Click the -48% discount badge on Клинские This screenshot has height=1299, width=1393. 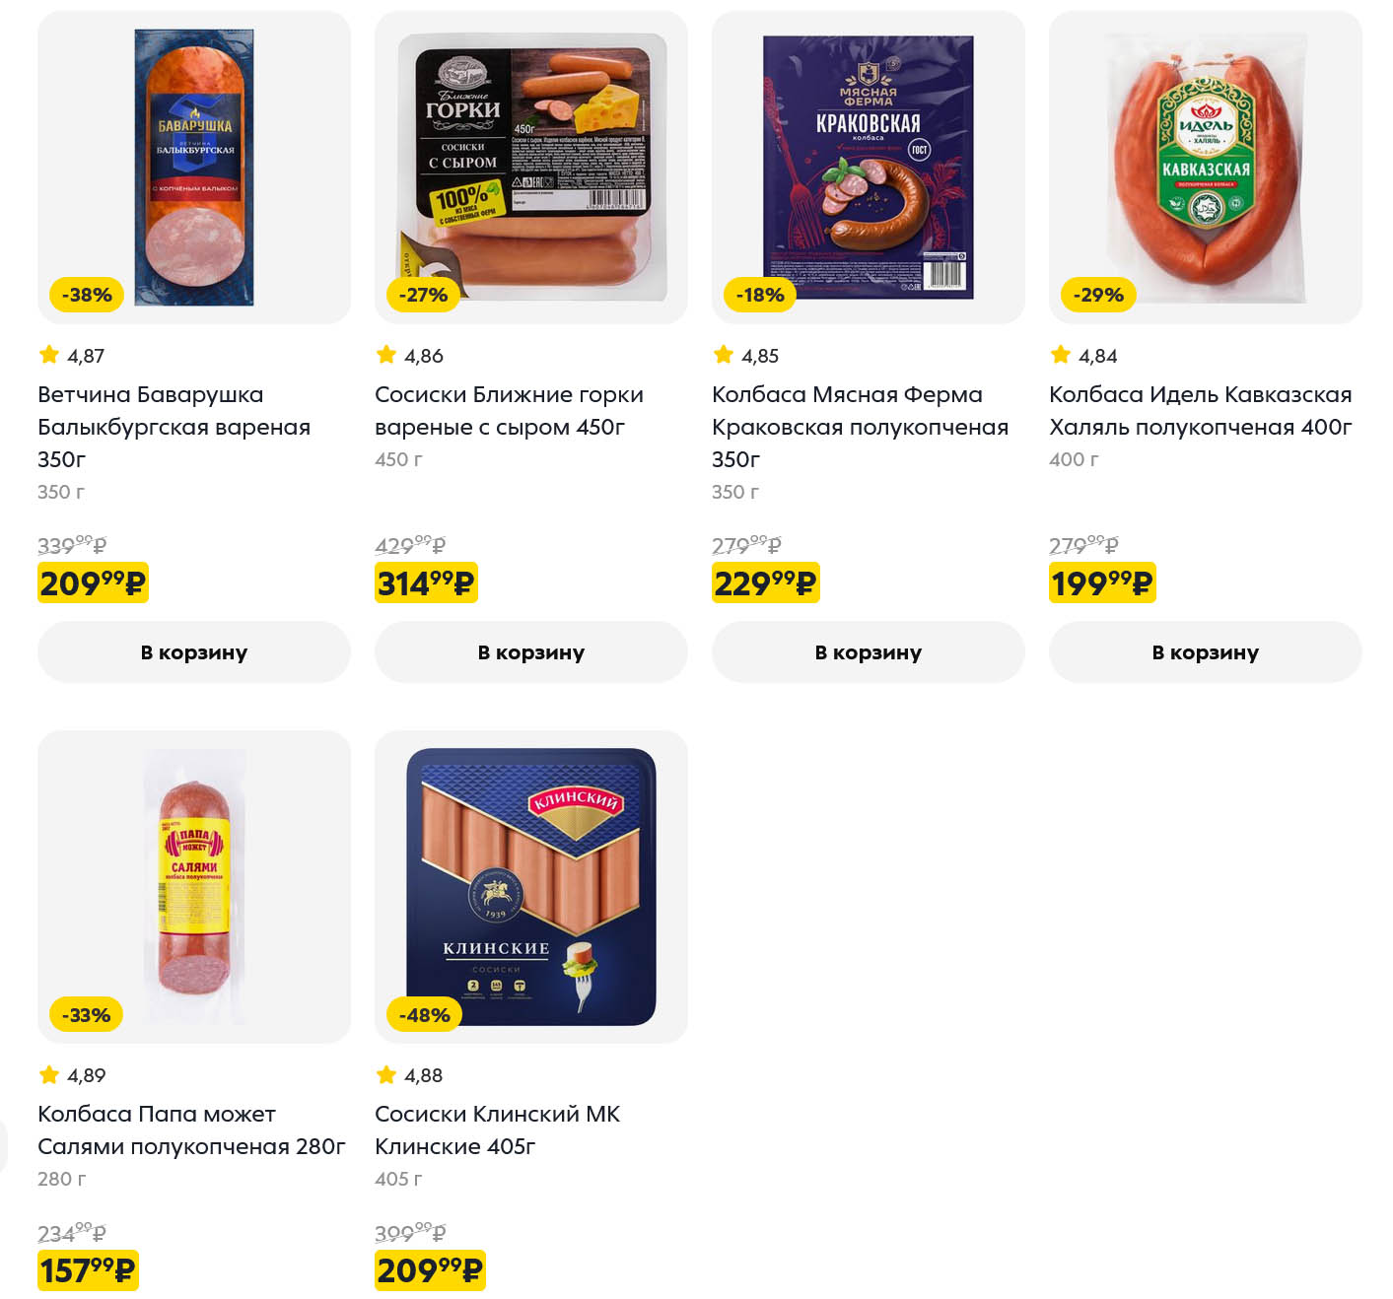424,1014
